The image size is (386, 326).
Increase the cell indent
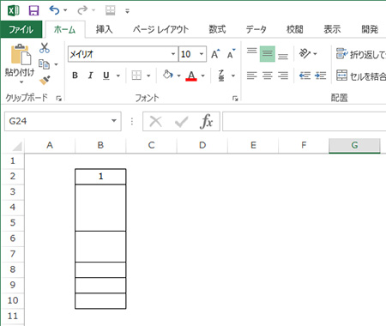click(x=320, y=75)
